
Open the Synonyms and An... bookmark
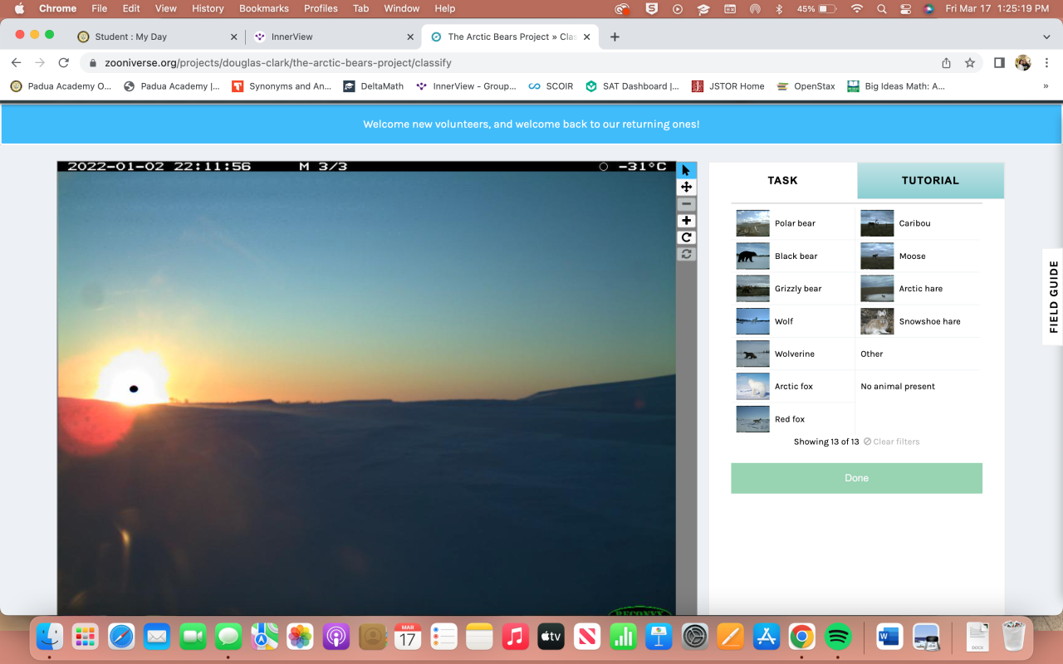[282, 85]
